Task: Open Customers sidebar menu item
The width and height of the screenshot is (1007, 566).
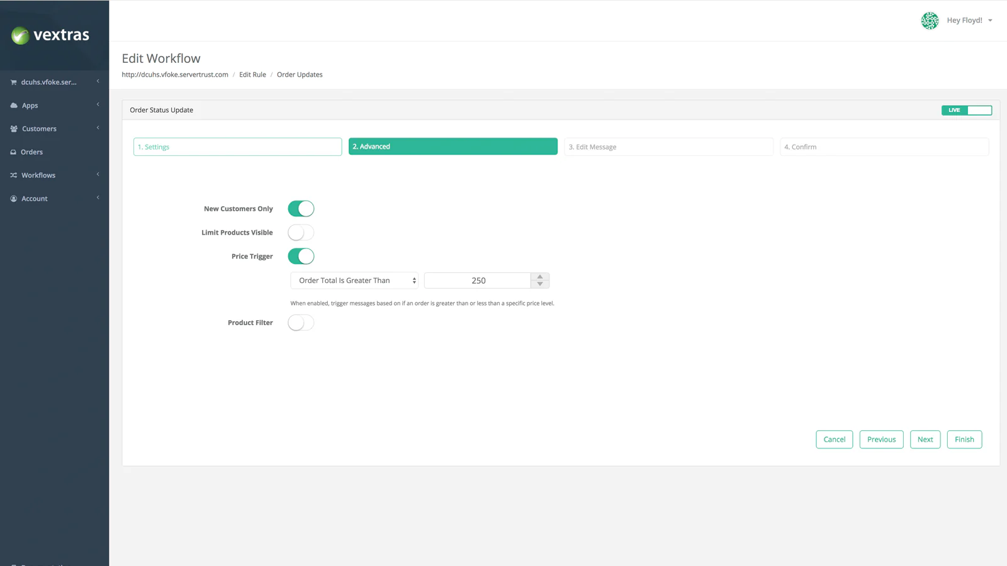Action: (39, 129)
